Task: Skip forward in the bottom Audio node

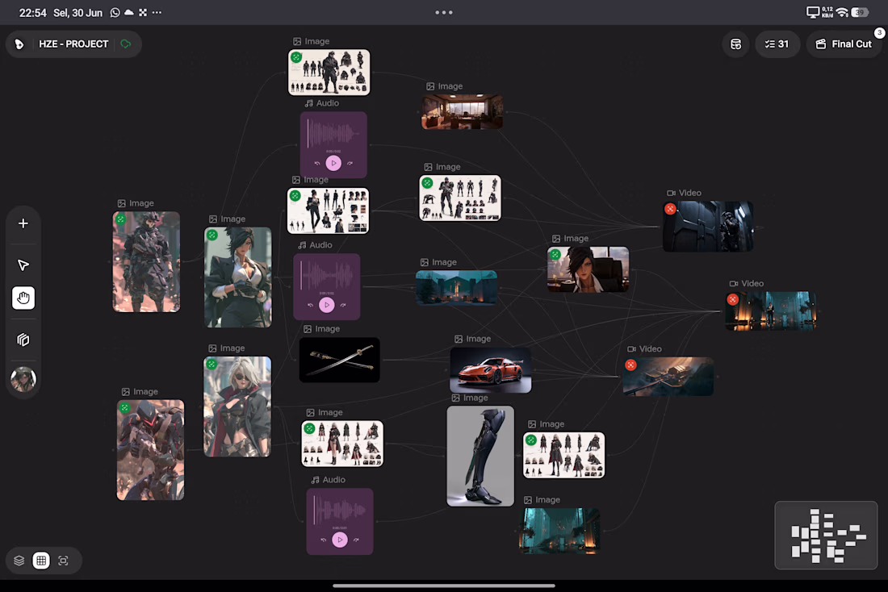Action: coord(356,540)
